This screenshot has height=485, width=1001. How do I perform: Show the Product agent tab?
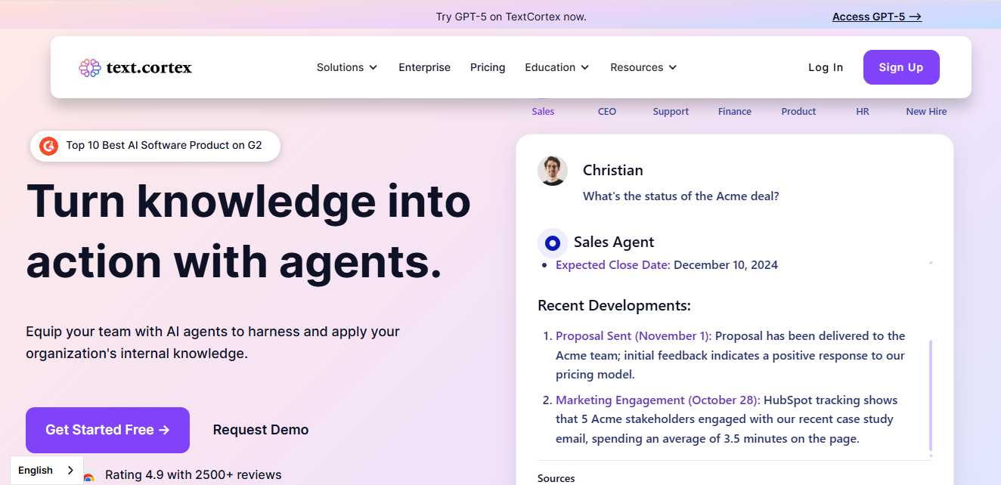(x=798, y=111)
